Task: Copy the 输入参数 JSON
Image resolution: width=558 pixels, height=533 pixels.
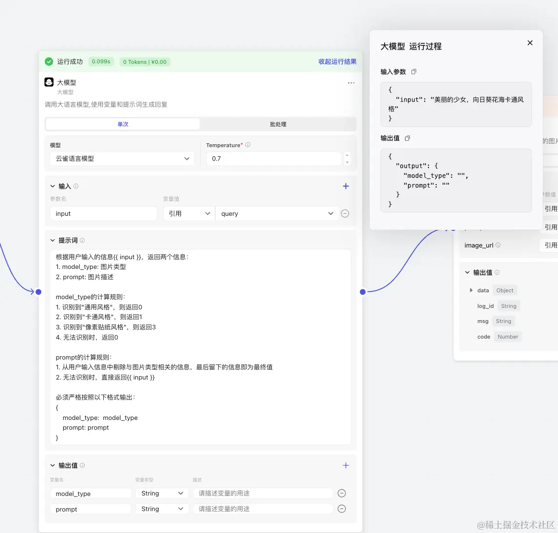Action: [413, 72]
